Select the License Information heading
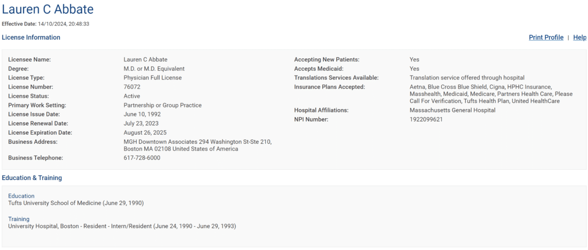The height and width of the screenshot is (250, 588). pyautogui.click(x=31, y=37)
